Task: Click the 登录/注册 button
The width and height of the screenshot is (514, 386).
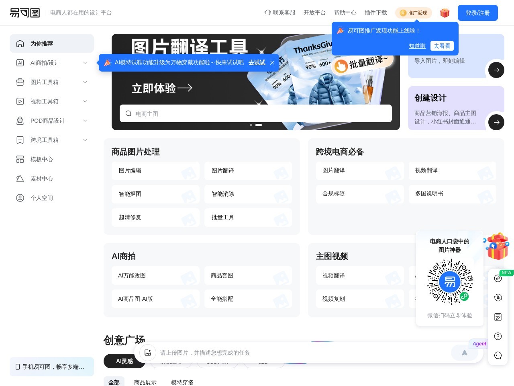Action: point(477,13)
